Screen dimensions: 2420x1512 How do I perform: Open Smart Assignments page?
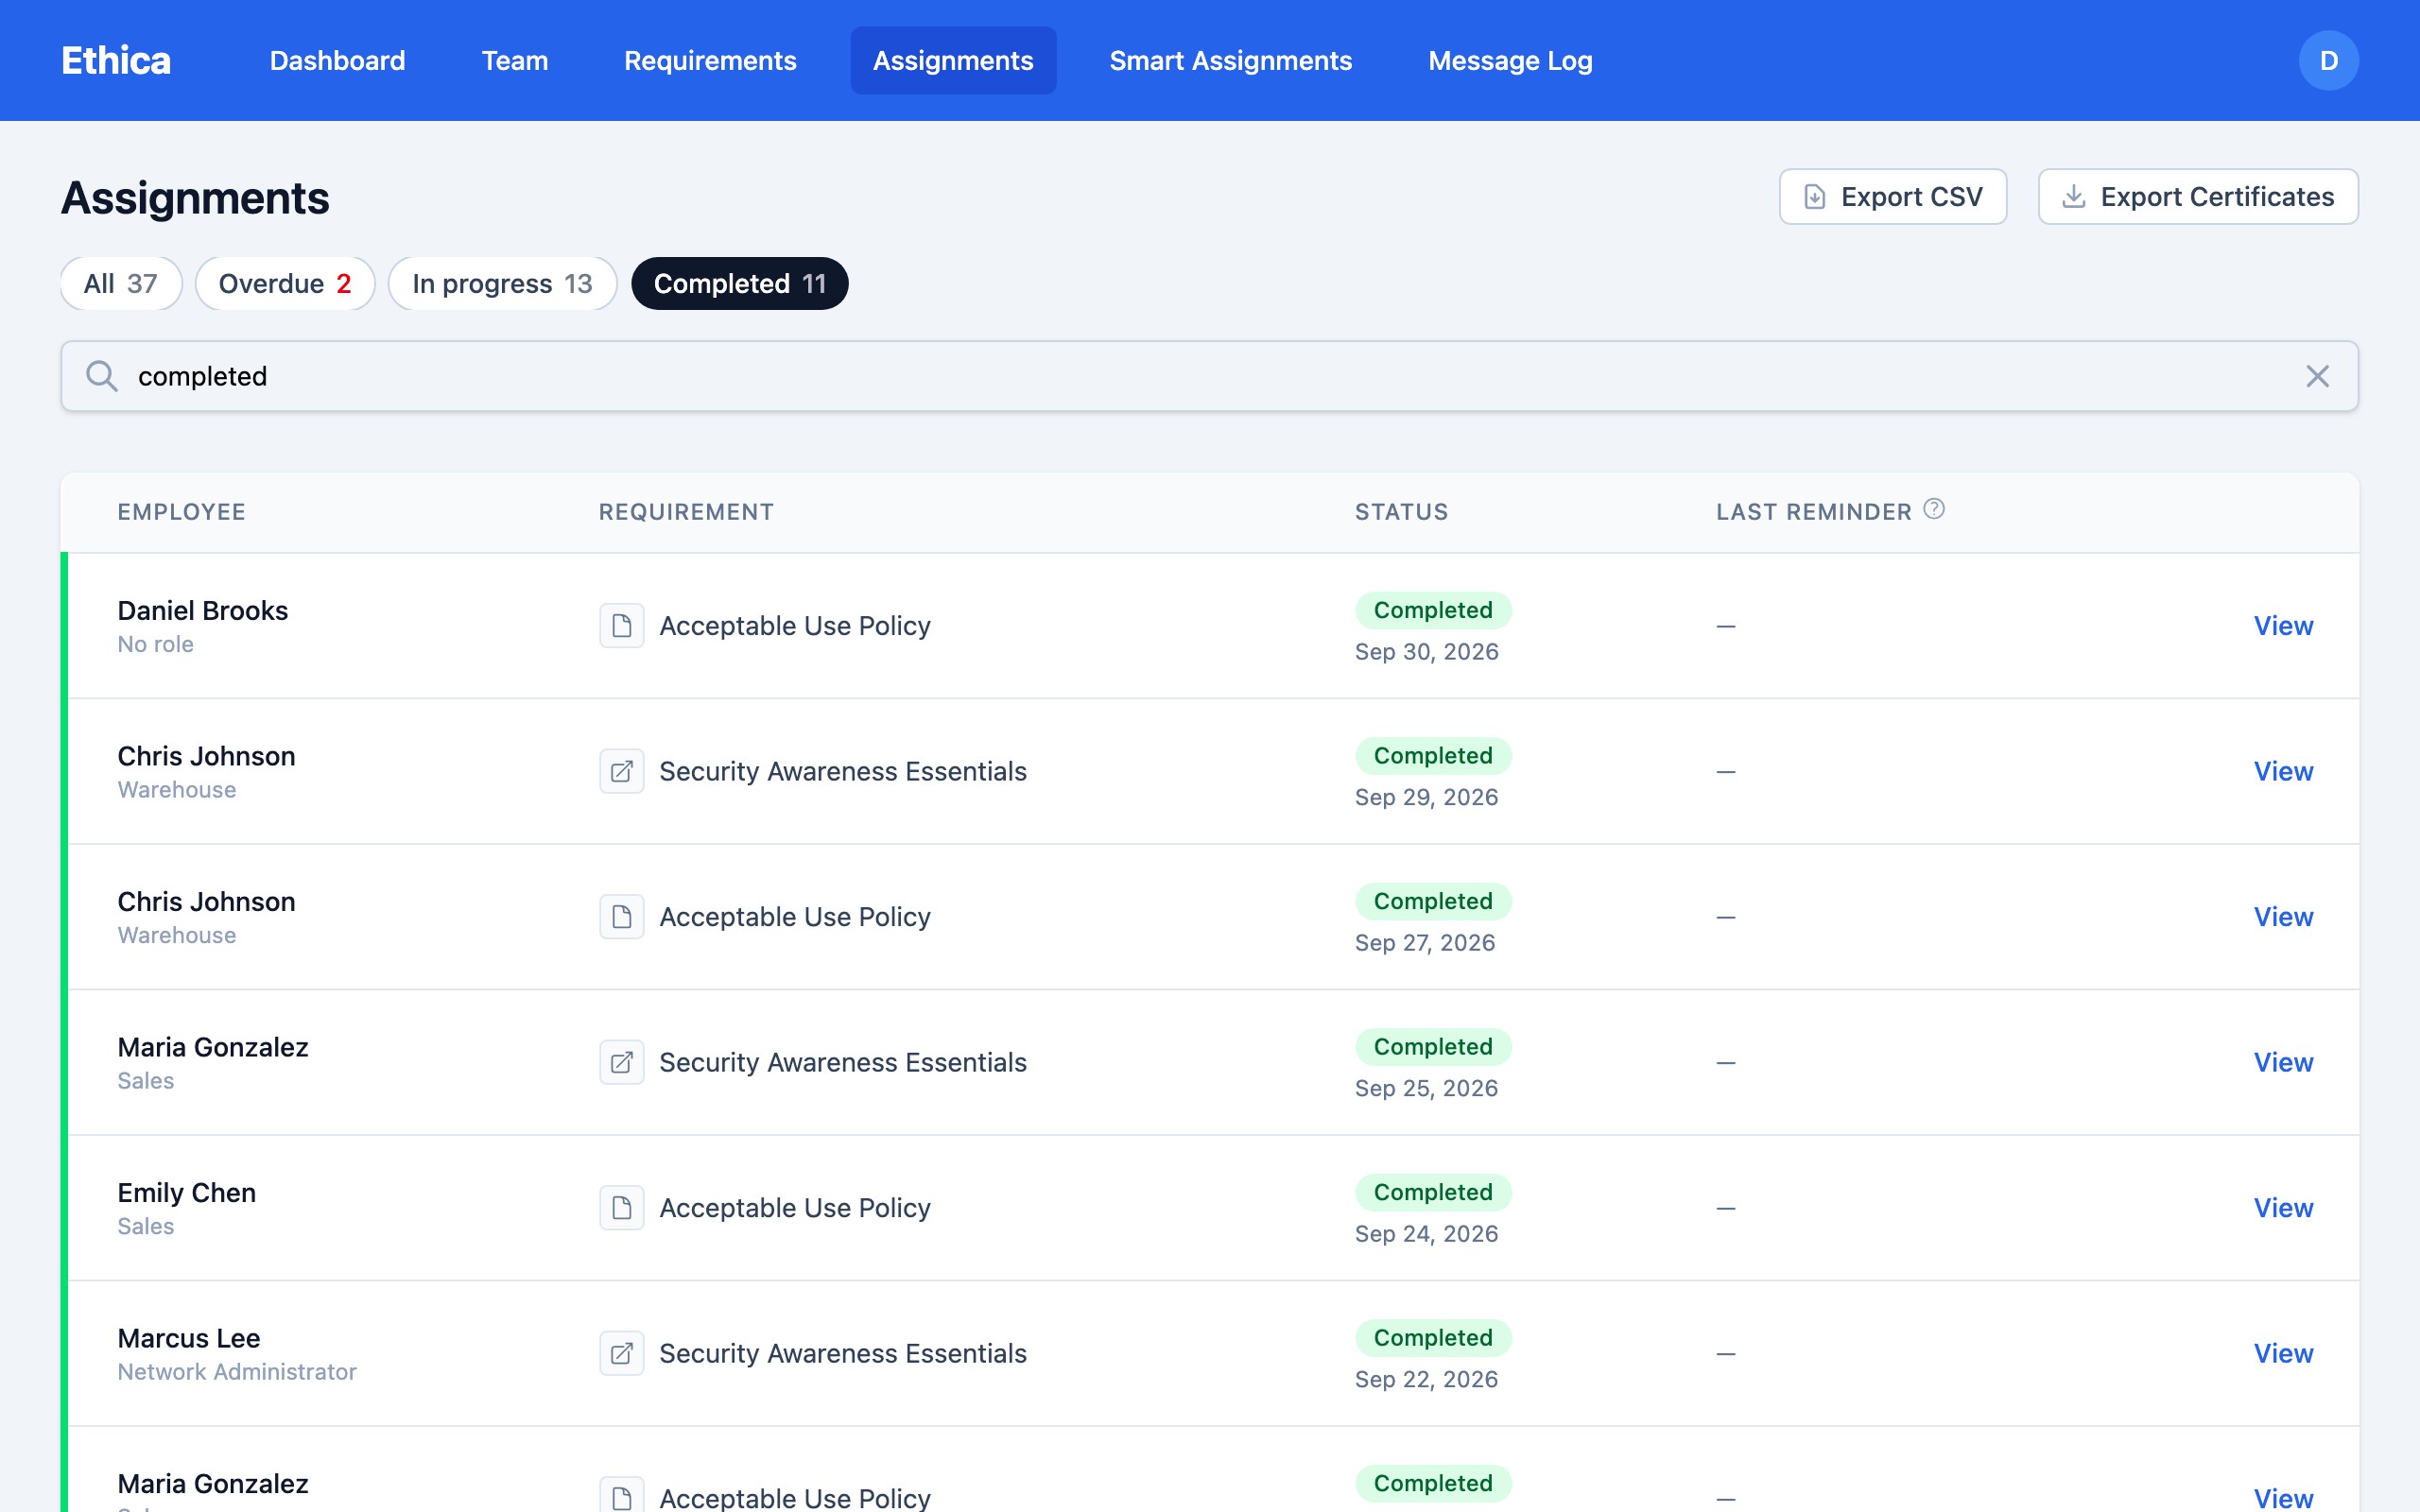click(x=1230, y=61)
